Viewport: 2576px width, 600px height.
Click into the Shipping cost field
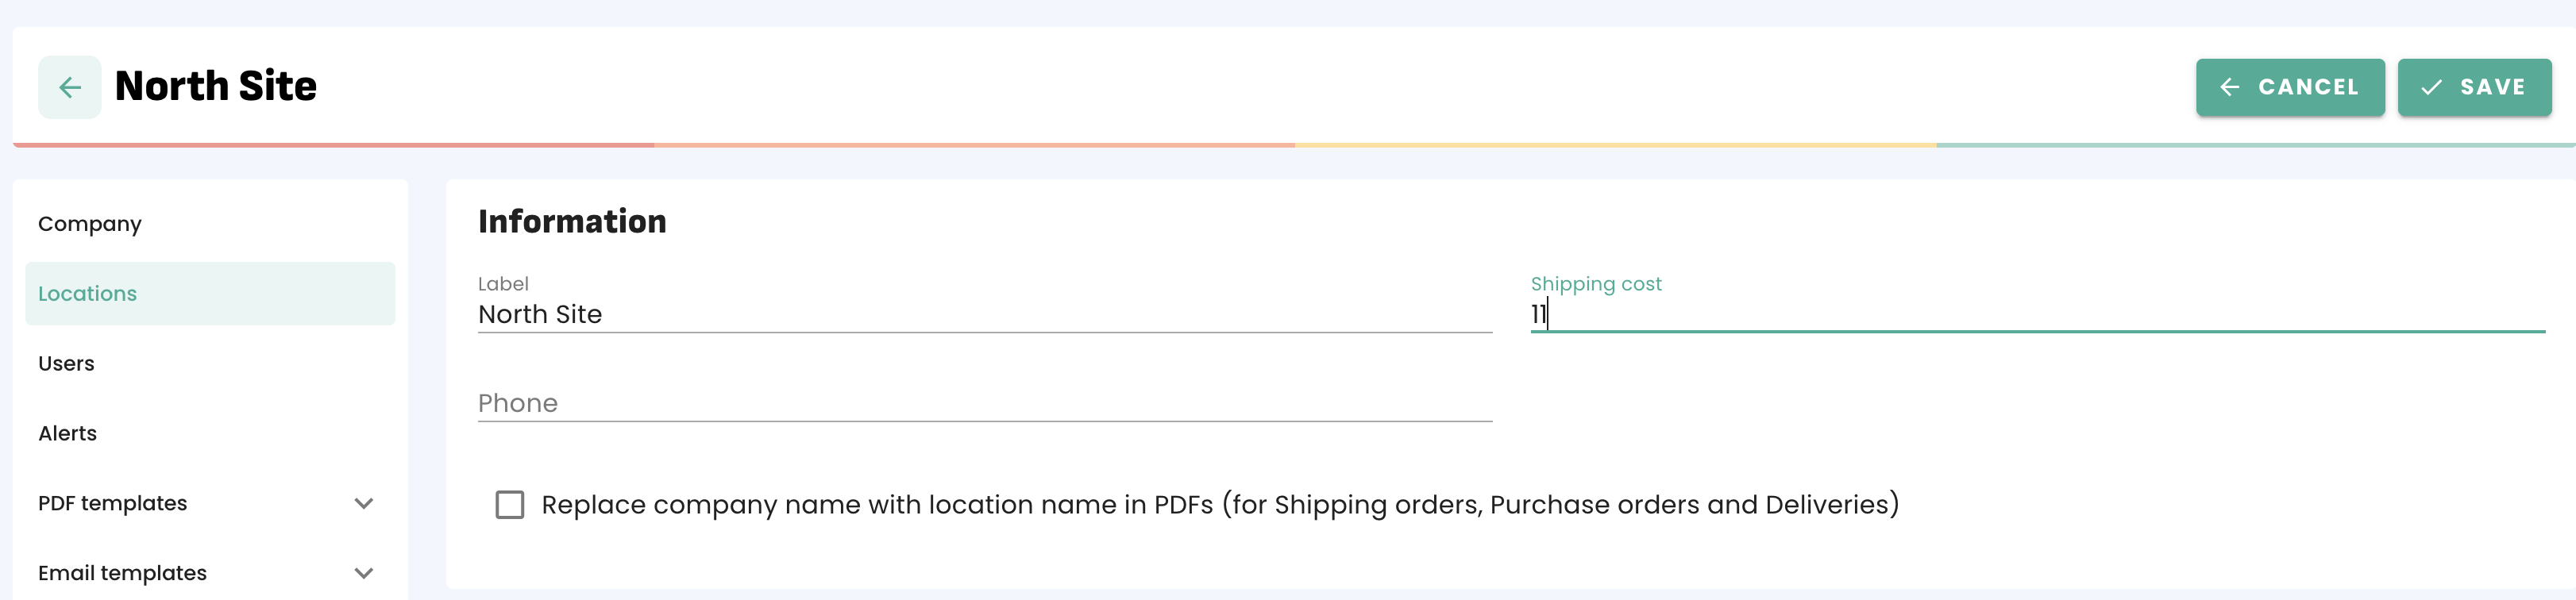[x=2036, y=314]
